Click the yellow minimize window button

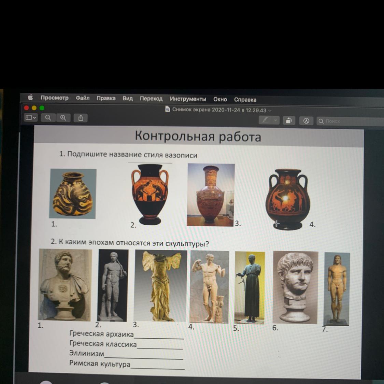tap(34, 108)
